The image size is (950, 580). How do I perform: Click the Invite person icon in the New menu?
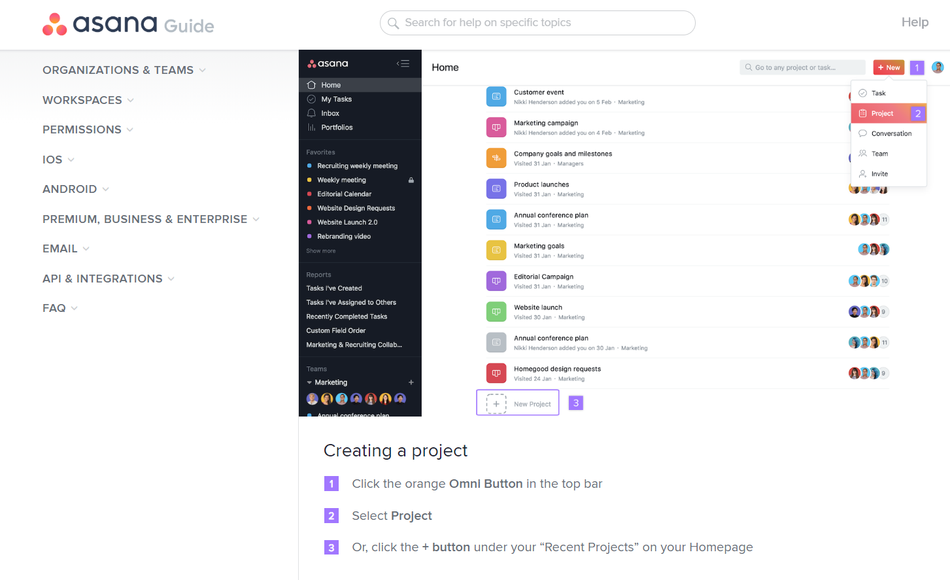(x=862, y=174)
